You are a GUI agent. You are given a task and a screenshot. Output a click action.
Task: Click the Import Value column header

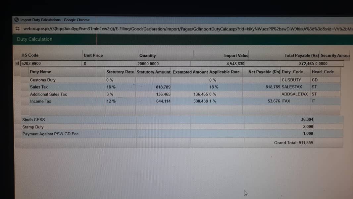pyautogui.click(x=236, y=55)
